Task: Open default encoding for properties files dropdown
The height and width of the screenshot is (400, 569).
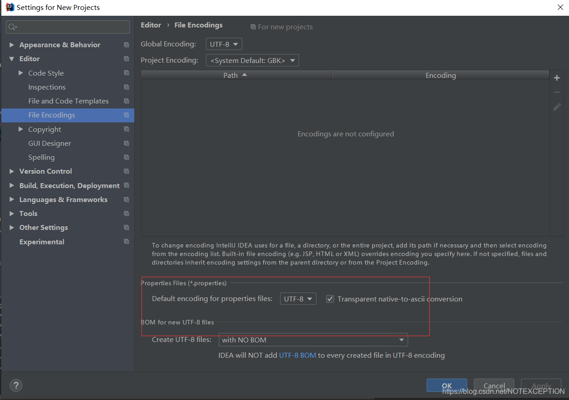Action: click(298, 299)
